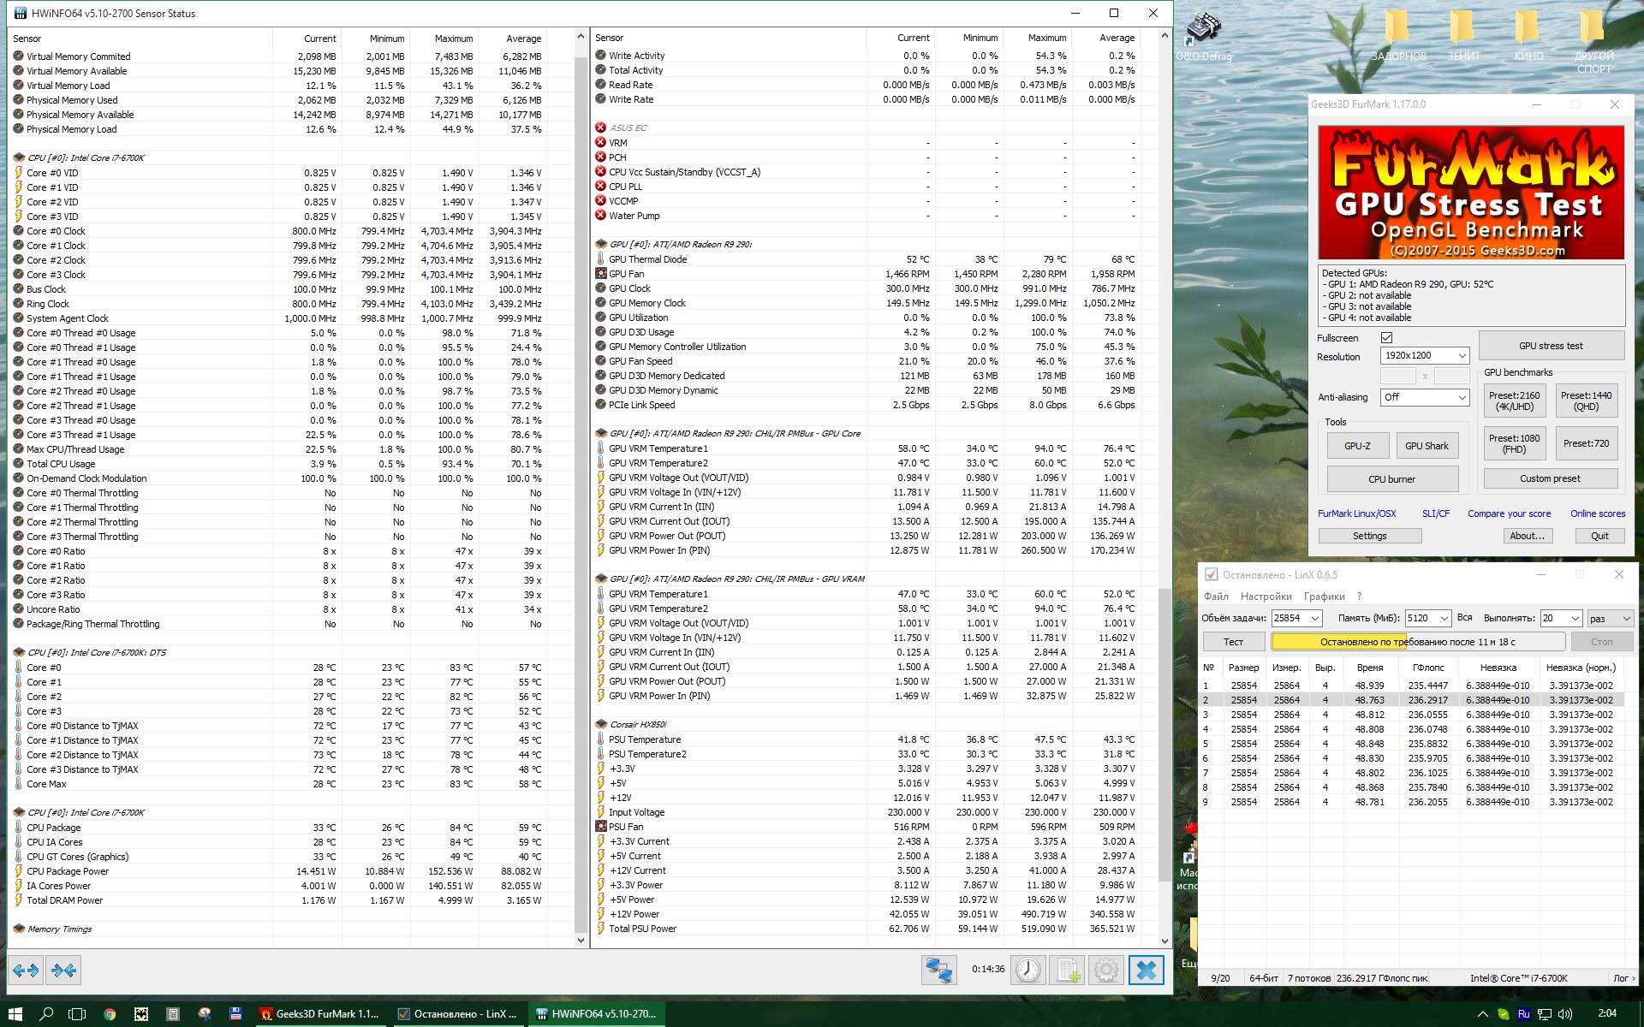Open the ЗЕНИТ desktop folder
The image size is (1644, 1027).
(1463, 37)
